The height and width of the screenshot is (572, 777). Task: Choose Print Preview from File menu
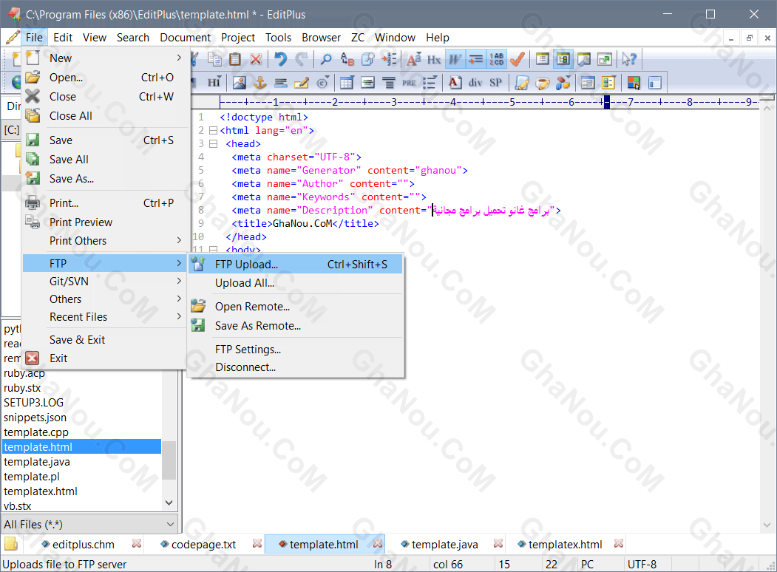tap(104, 222)
